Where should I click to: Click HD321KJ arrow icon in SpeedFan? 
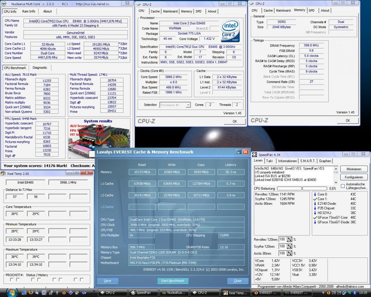tap(315, 213)
